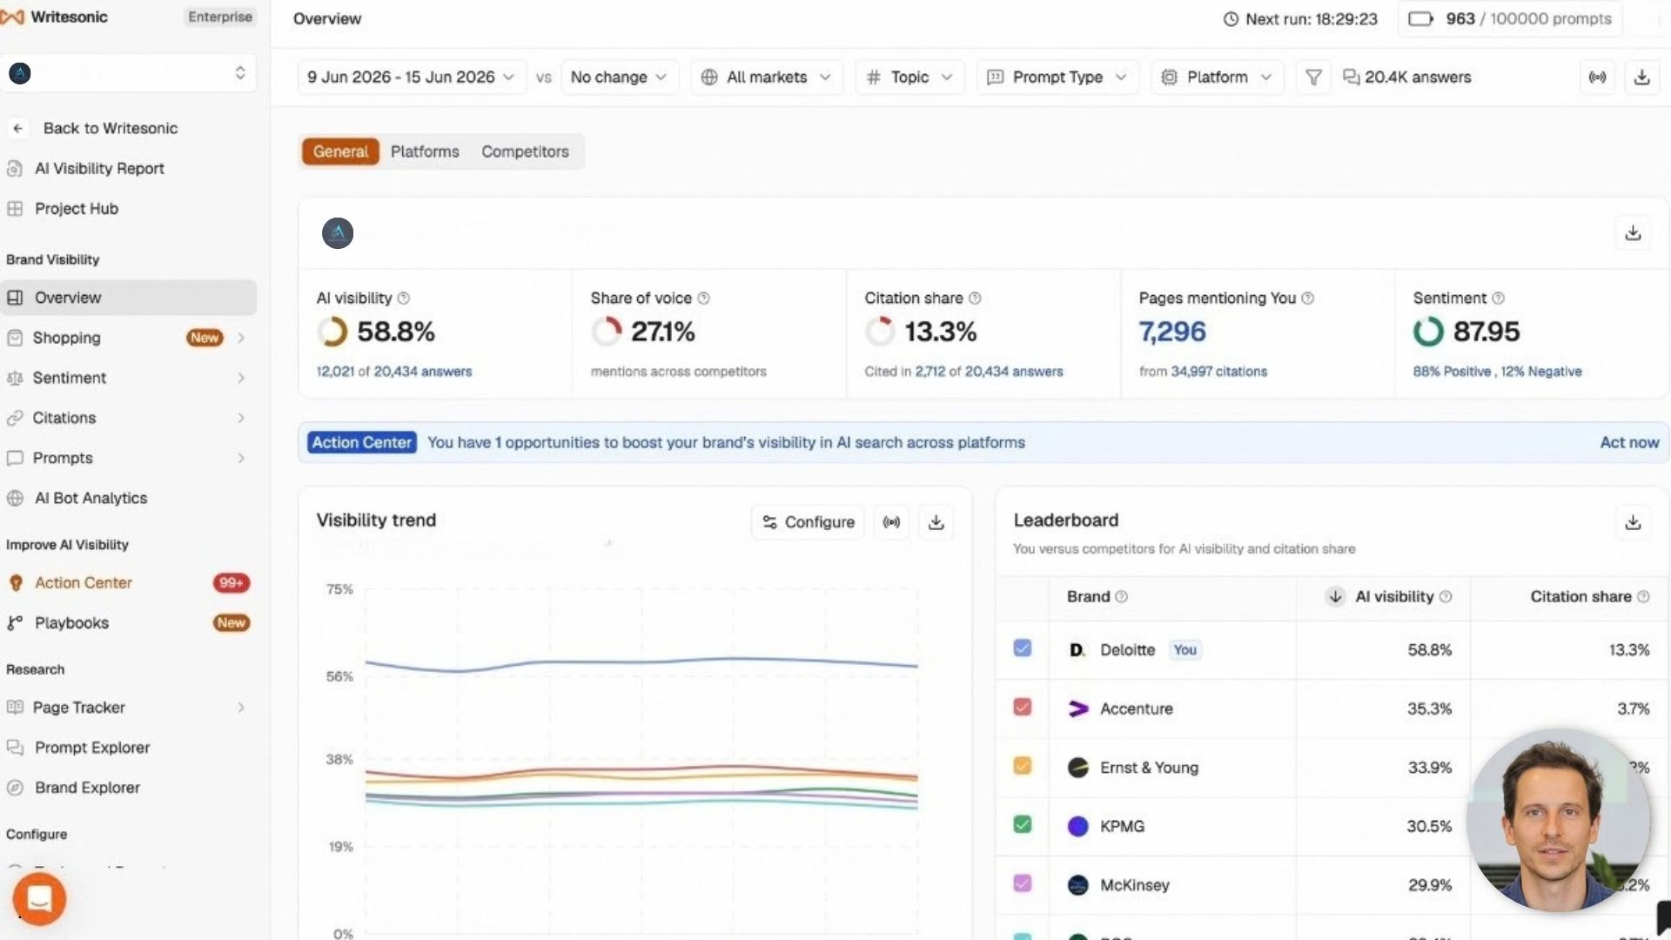
Task: Click the blue Action Center badge
Action: coord(361,443)
